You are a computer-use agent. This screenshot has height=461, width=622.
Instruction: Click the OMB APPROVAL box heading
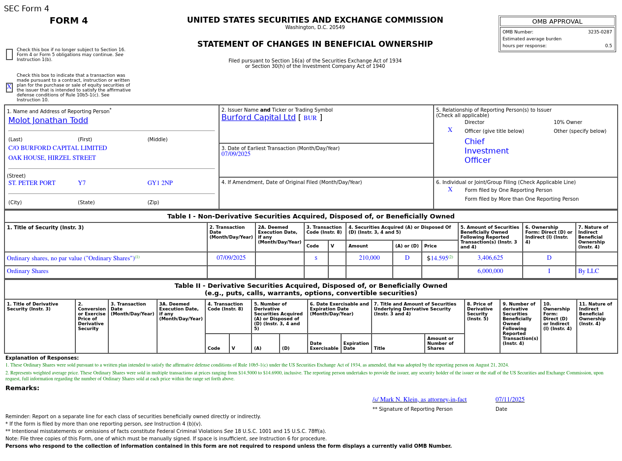pos(557,22)
